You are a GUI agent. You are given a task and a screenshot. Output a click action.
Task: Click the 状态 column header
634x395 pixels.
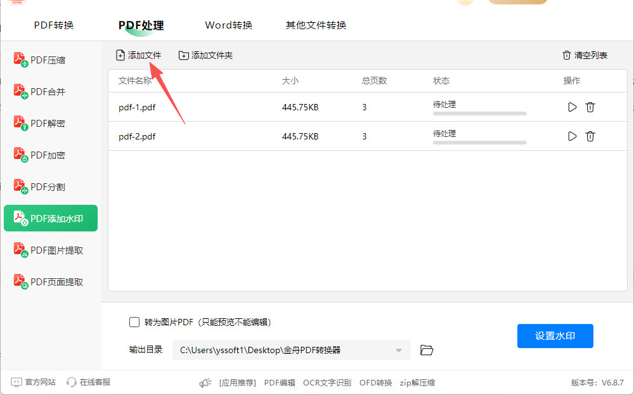pyautogui.click(x=441, y=81)
